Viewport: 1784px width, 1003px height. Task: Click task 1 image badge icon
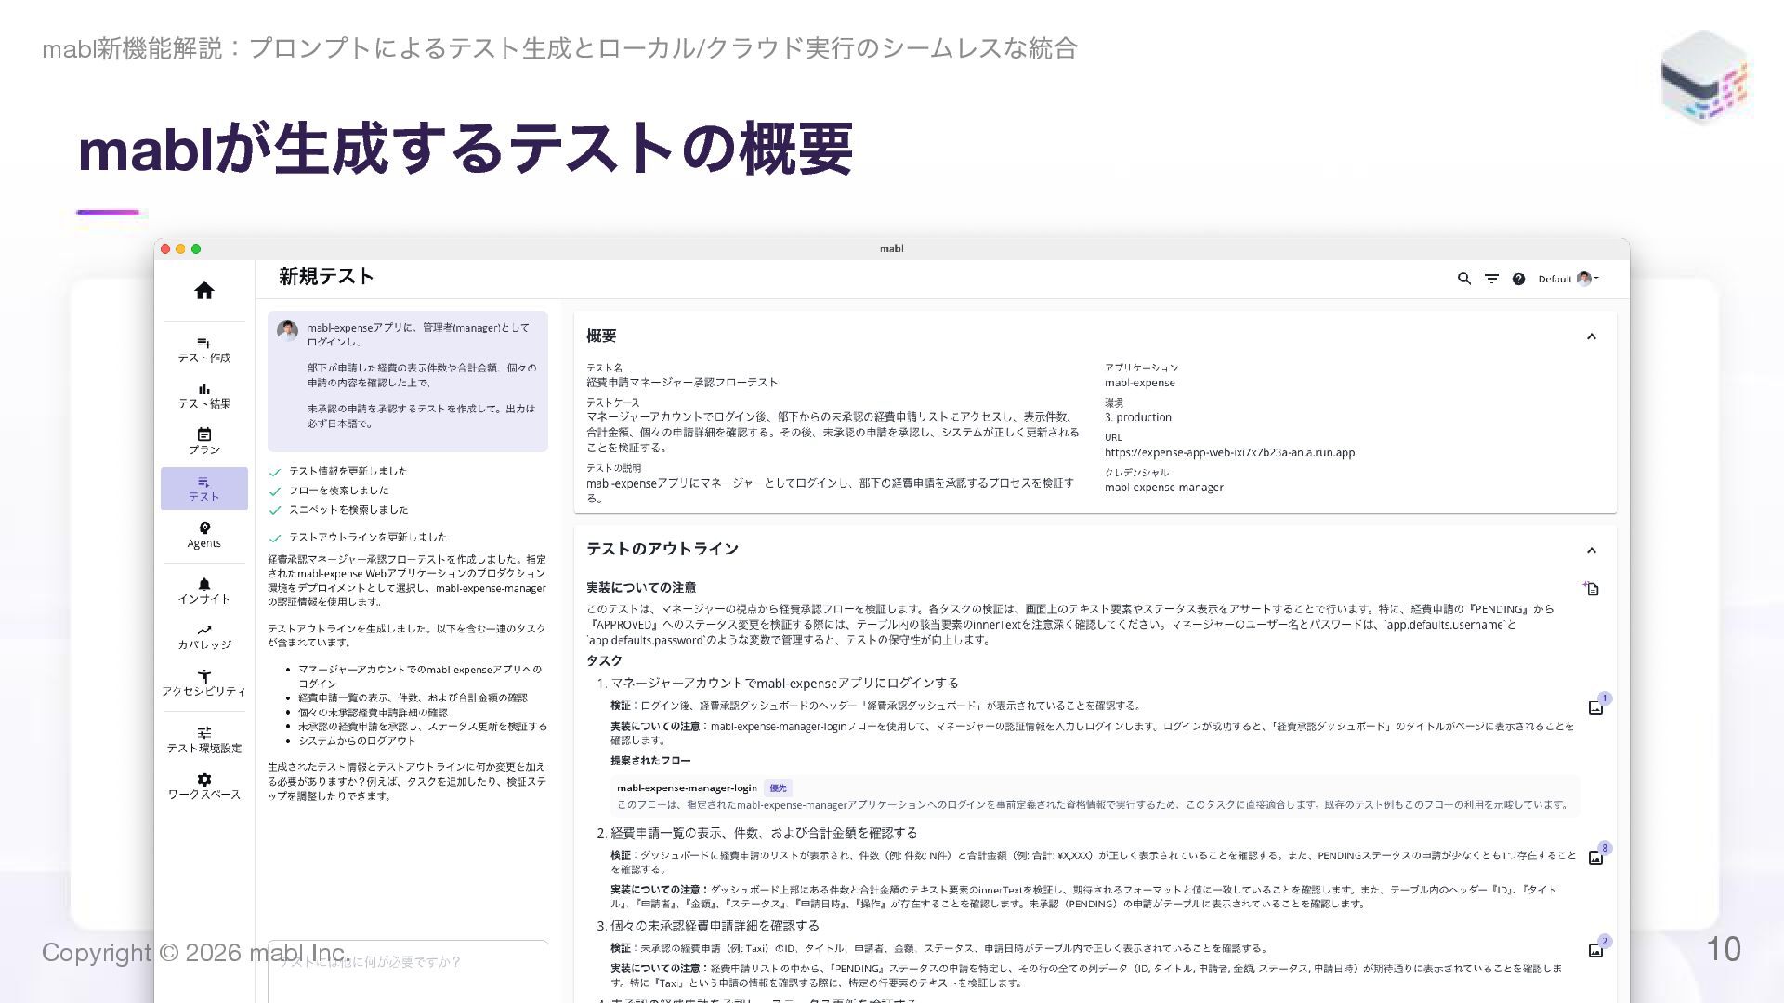click(1596, 708)
